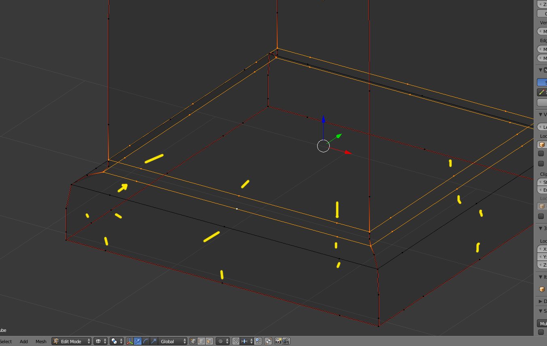547x346 pixels.
Task: Enable the scale manipulator
Action: [x=154, y=342]
